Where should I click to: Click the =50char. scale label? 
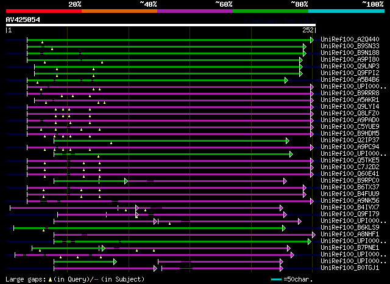pos(298,280)
